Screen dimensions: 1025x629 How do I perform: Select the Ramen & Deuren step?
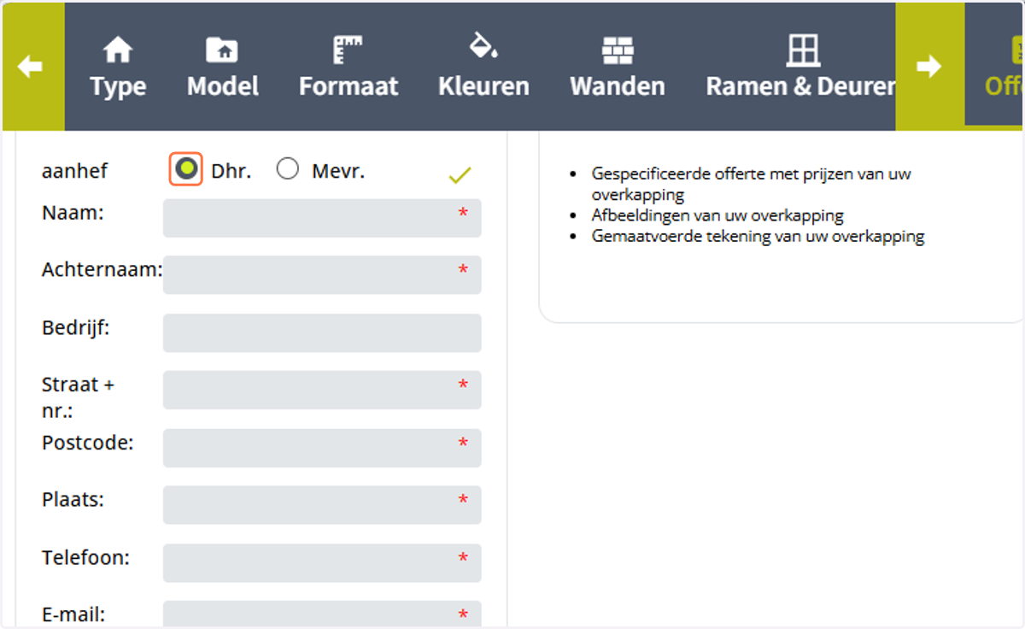(x=800, y=68)
